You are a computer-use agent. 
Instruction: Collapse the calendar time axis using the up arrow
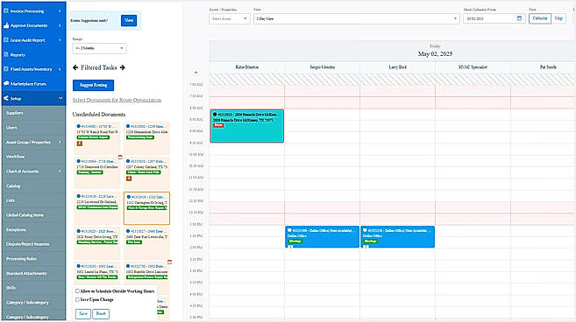coord(196,73)
